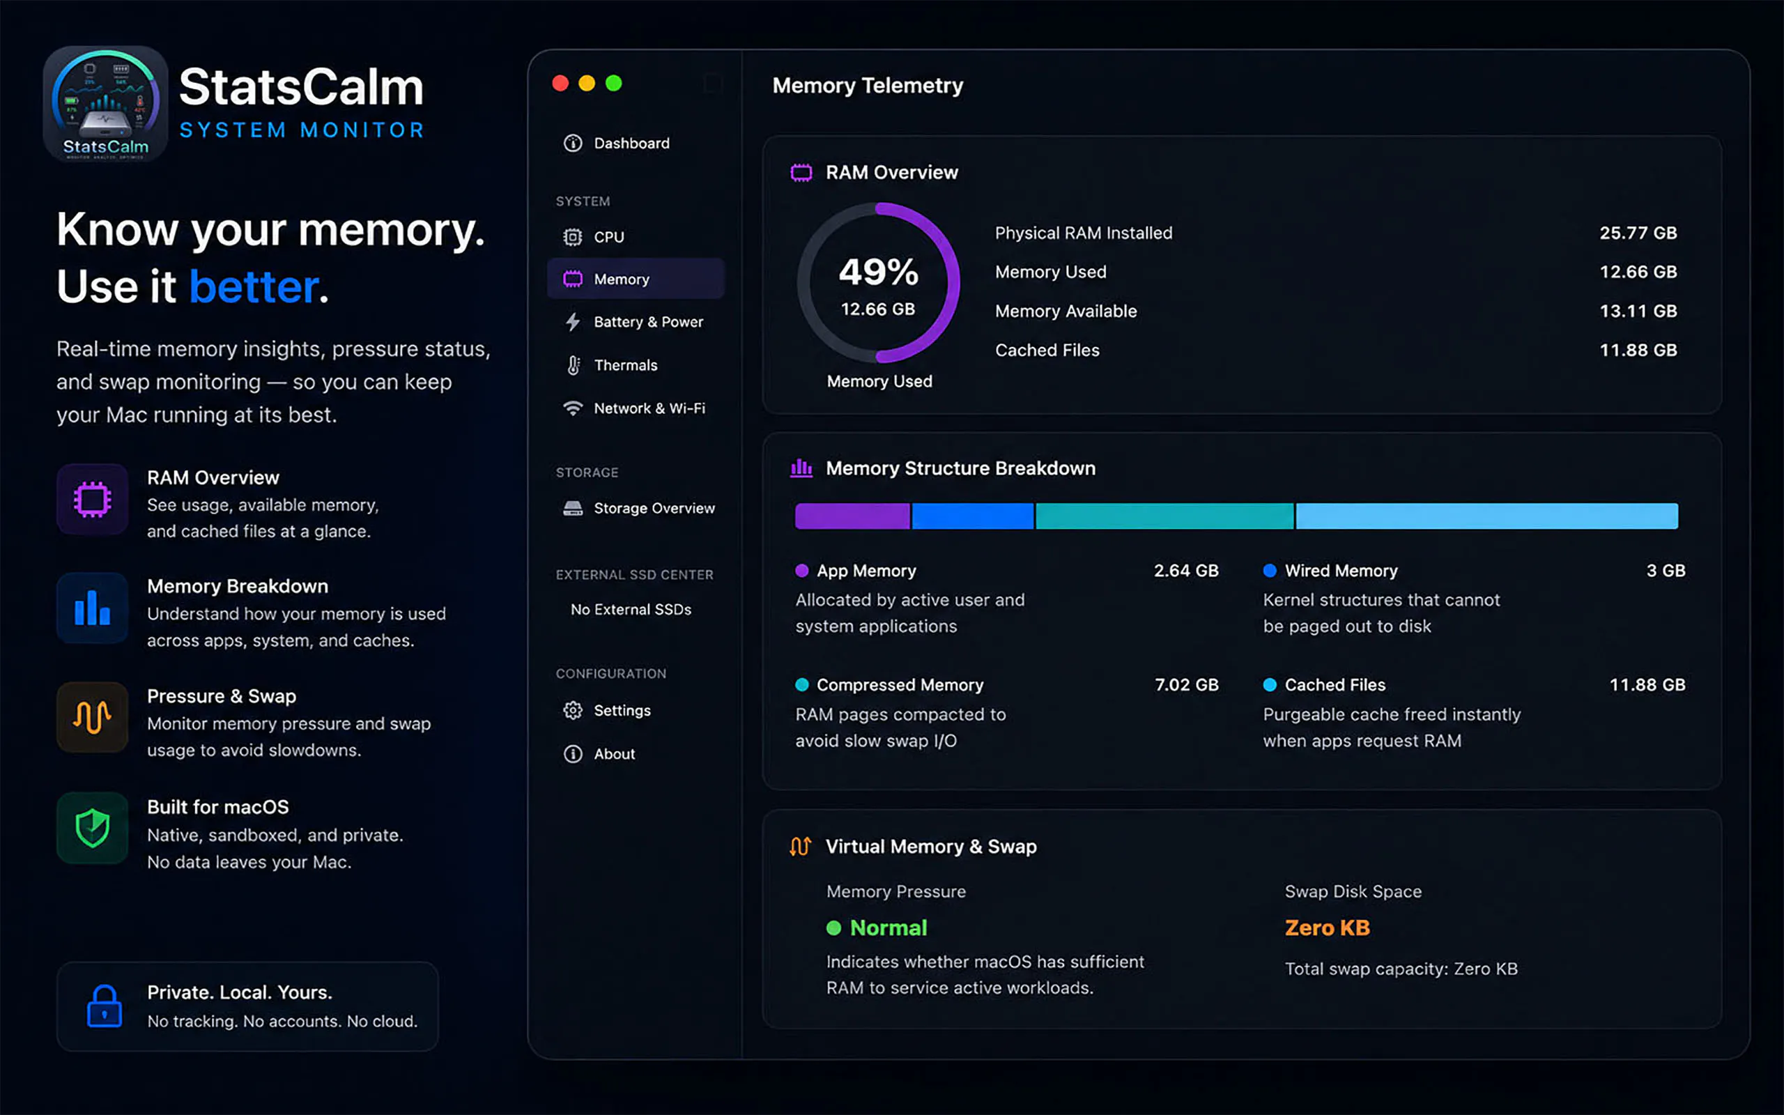Open the Thermals page
The width and height of the screenshot is (1784, 1115).
coord(636,365)
